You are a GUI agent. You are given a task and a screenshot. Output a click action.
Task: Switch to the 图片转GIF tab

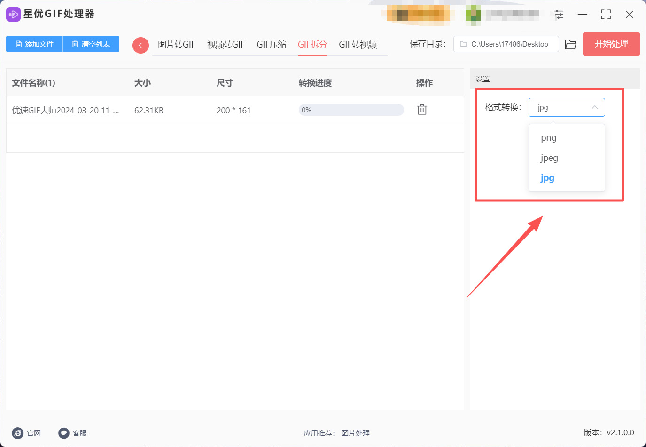coord(177,45)
